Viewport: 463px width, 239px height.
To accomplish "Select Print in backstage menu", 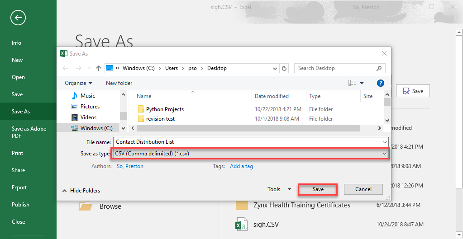I will click(17, 153).
